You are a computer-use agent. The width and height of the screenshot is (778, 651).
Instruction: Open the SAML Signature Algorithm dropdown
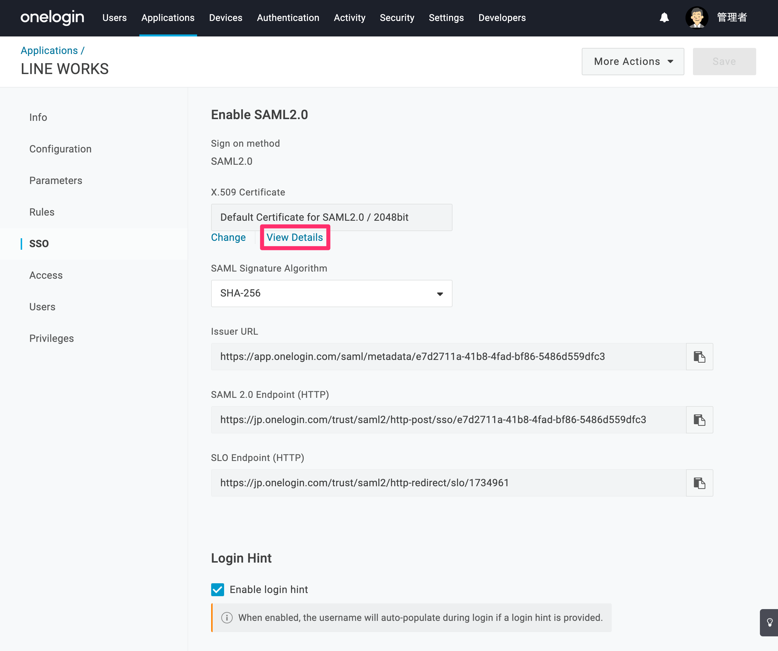coord(332,293)
